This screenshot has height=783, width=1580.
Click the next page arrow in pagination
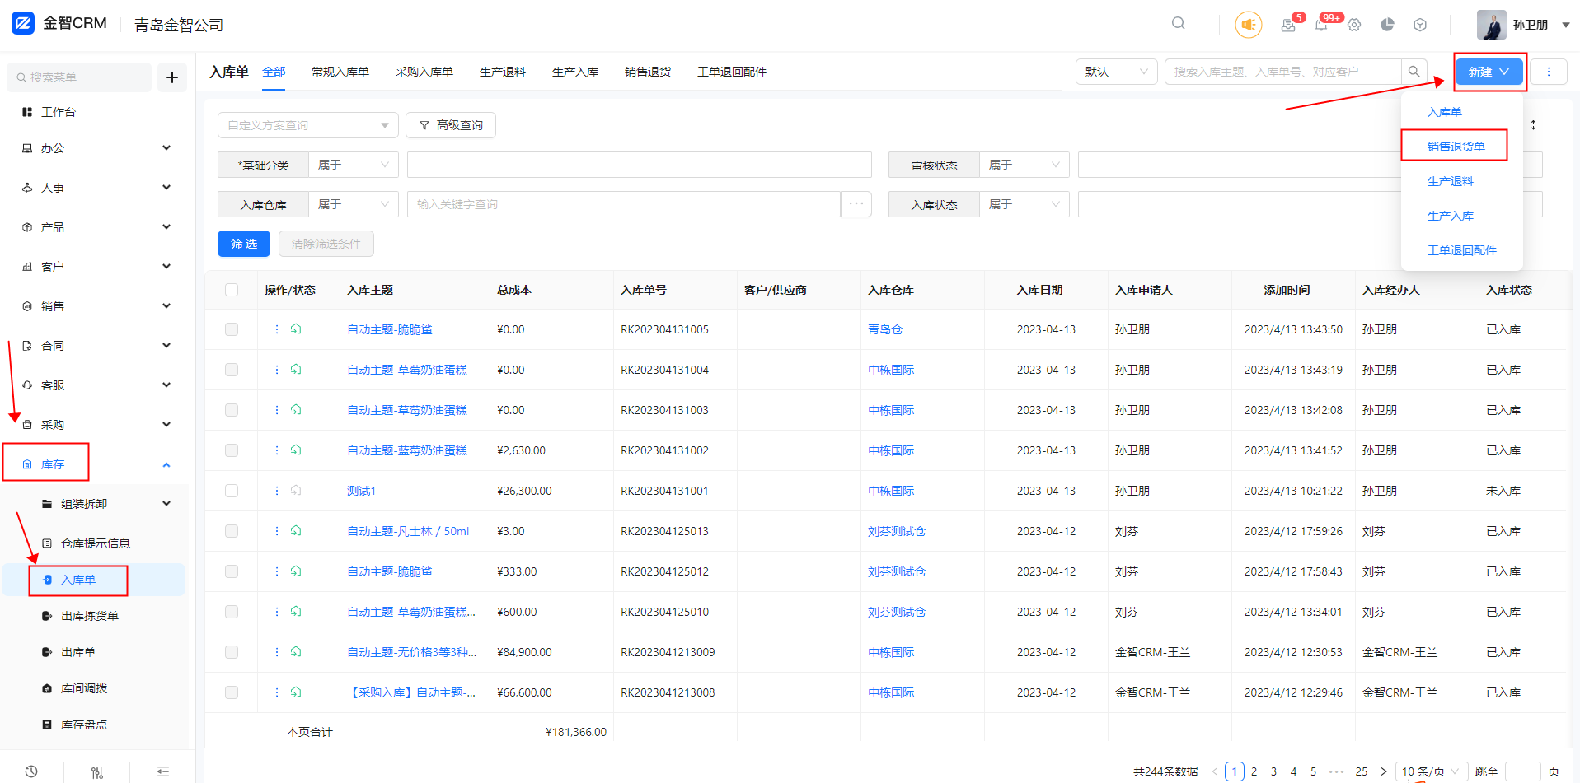pyautogui.click(x=1384, y=771)
